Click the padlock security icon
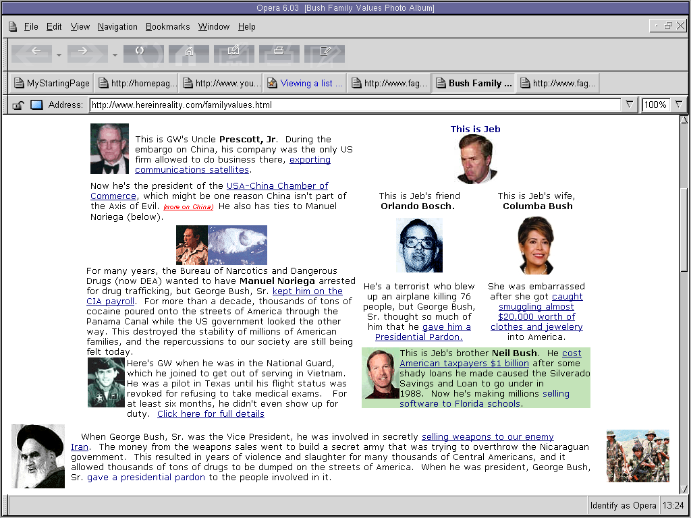This screenshot has height=518, width=691. [x=18, y=105]
